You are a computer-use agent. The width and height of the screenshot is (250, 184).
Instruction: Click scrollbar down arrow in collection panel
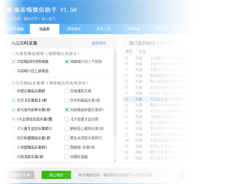[x=115, y=161]
